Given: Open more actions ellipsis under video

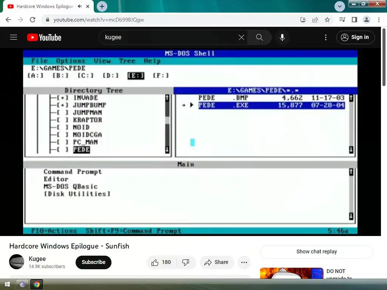Looking at the screenshot, I should click(244, 262).
